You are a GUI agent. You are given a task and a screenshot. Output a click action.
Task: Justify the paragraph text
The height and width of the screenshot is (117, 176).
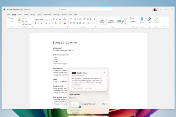pyautogui.click(x=80, y=23)
